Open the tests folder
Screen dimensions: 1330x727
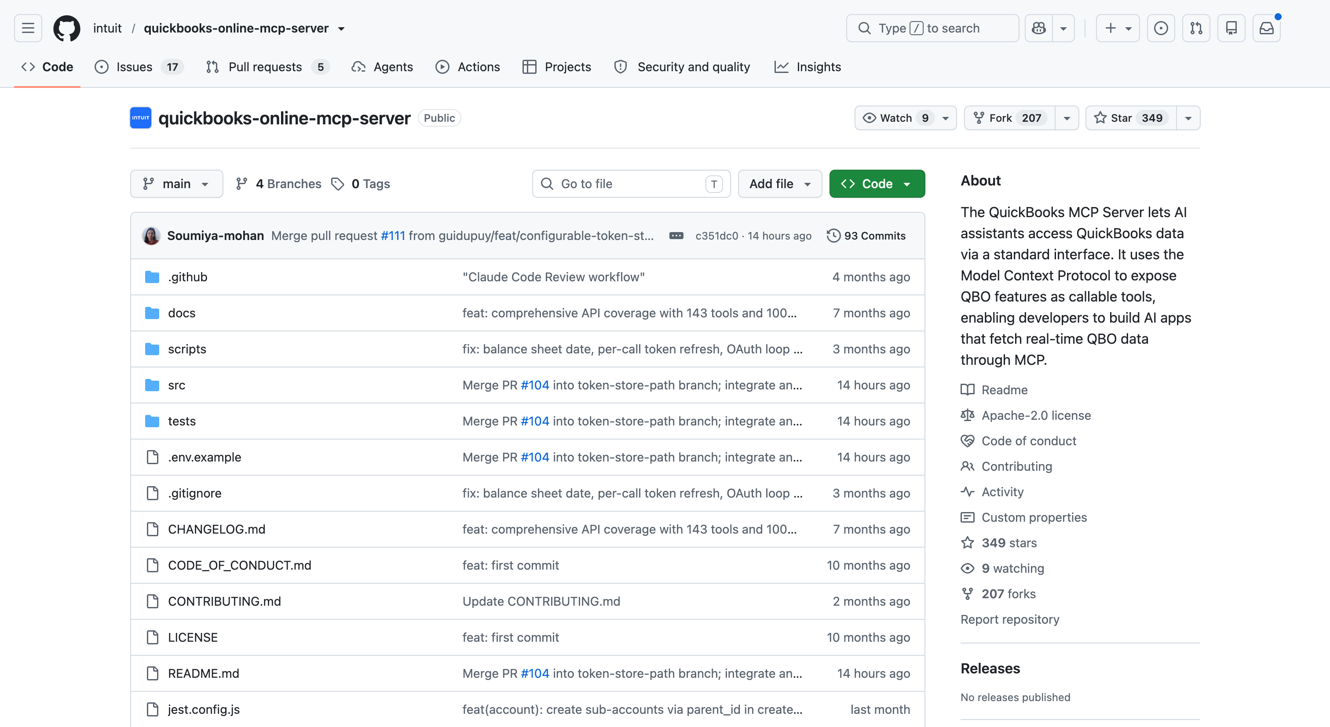pos(181,422)
